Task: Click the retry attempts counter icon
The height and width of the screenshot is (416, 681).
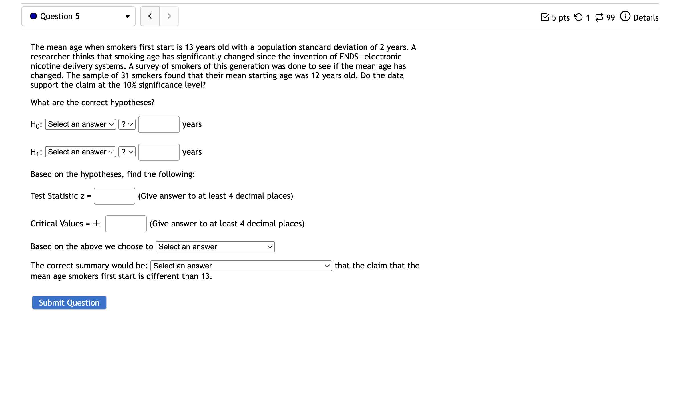Action: click(578, 17)
